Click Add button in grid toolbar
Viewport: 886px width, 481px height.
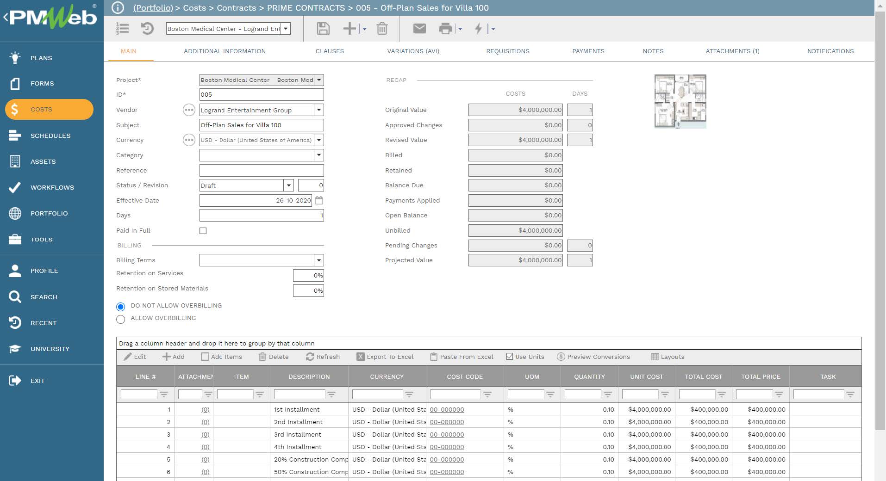pyautogui.click(x=174, y=357)
